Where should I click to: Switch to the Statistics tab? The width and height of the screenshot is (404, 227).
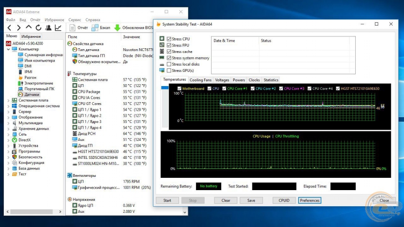(271, 80)
